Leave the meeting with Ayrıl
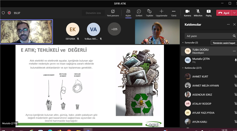237x131 pixels. [x=224, y=13]
